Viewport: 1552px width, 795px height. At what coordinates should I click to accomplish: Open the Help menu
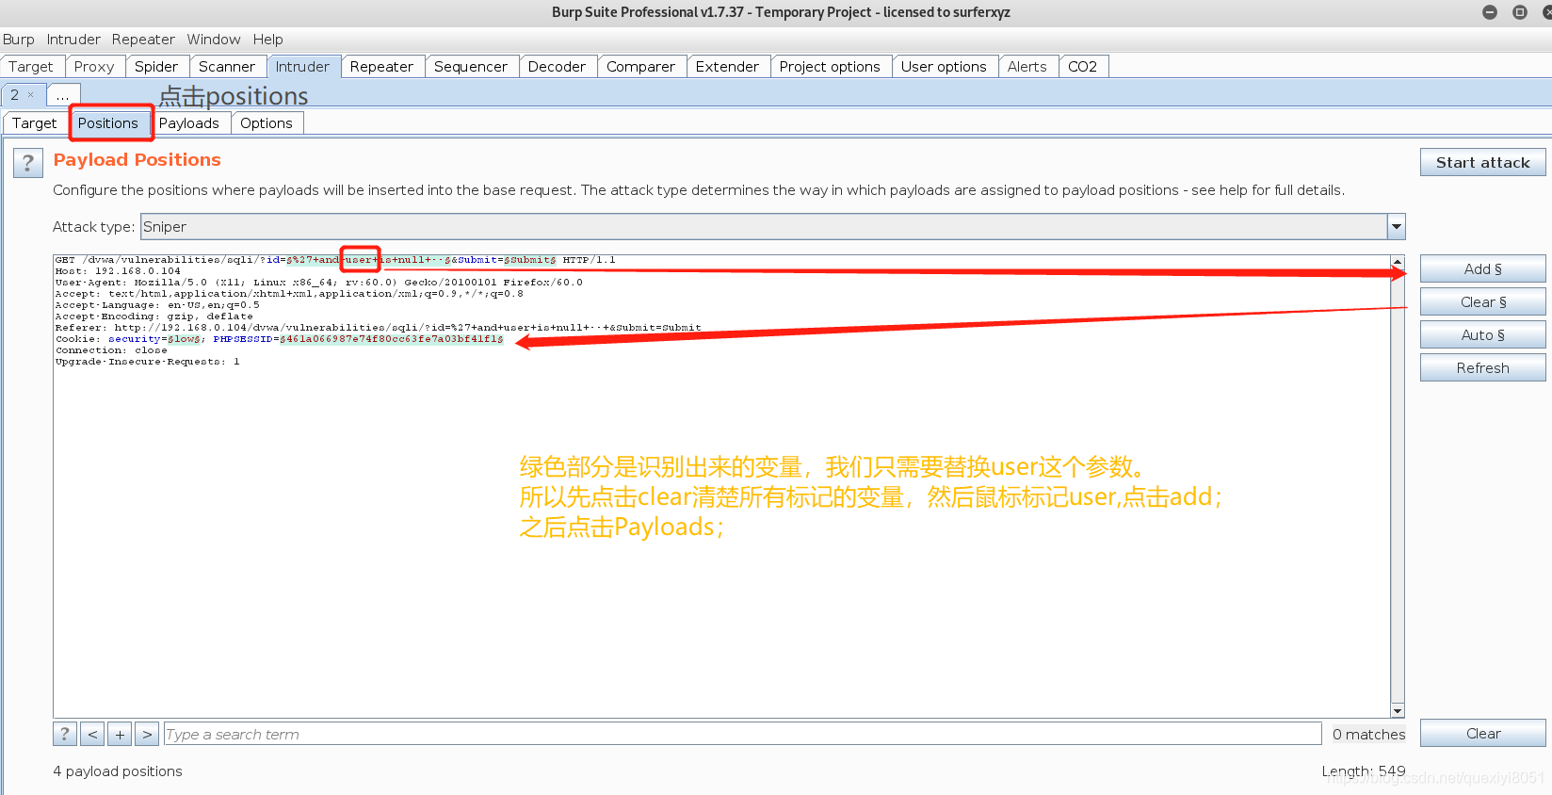[267, 39]
